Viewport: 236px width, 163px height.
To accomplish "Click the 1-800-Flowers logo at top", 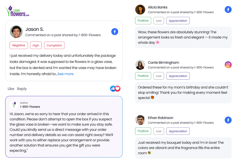I will tap(17, 11).
